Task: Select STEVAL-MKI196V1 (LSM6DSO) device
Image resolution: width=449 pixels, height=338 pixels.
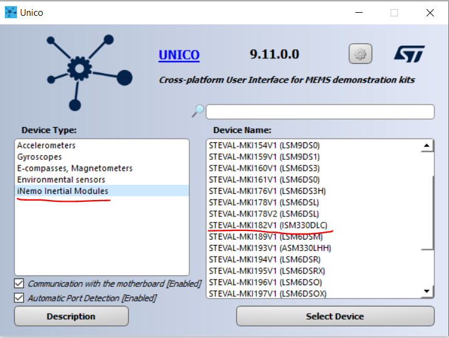Action: (313, 282)
